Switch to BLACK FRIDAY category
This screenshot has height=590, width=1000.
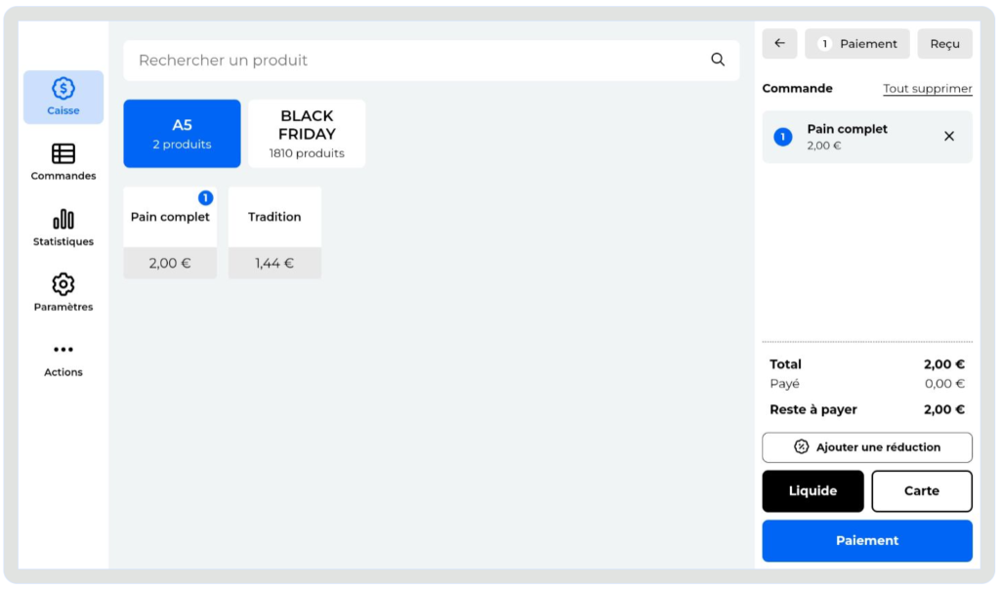click(307, 134)
